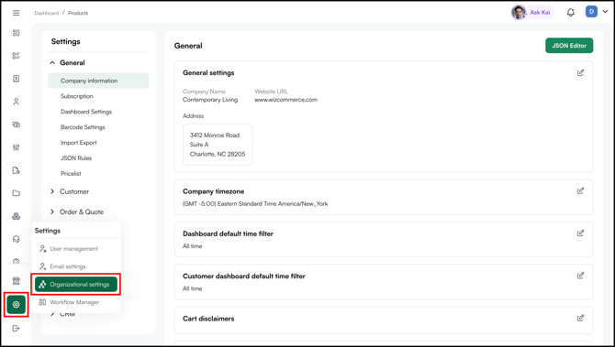Click the Eastern Standard Time timezone value
Image resolution: width=615 pixels, height=347 pixels.
pos(255,204)
